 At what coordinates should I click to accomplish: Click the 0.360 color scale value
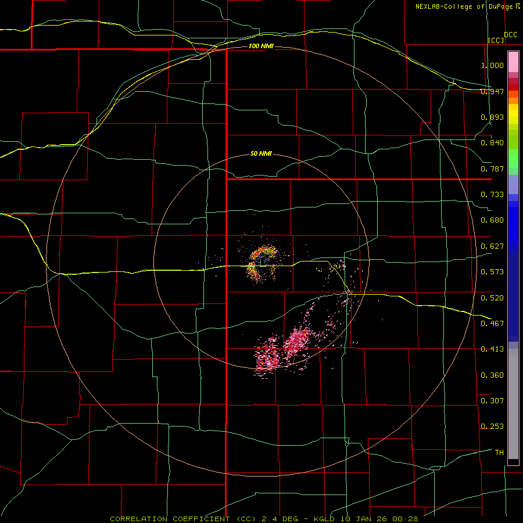coord(492,375)
